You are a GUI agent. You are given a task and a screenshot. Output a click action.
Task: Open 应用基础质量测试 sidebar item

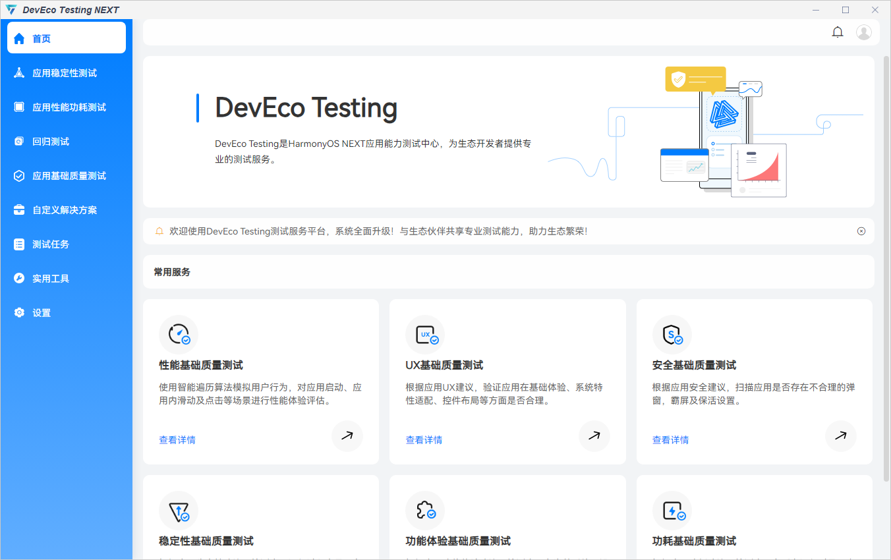click(67, 176)
